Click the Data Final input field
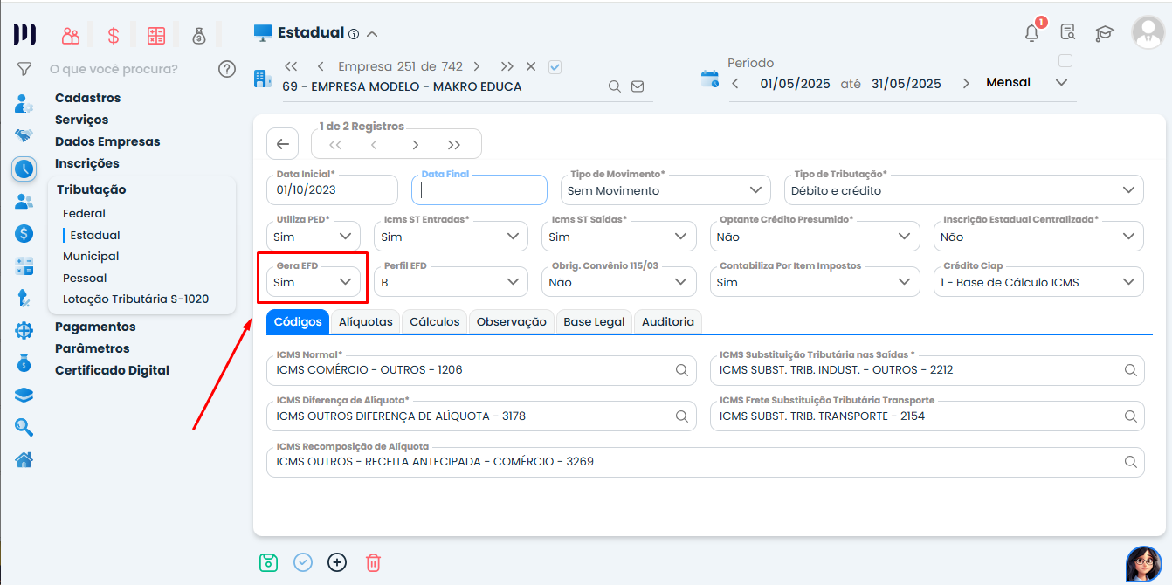This screenshot has height=585, width=1172. (479, 190)
